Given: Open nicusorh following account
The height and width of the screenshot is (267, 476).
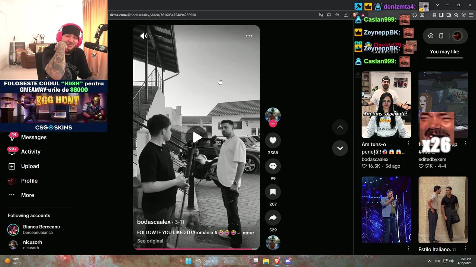Looking at the screenshot, I should (x=25, y=245).
